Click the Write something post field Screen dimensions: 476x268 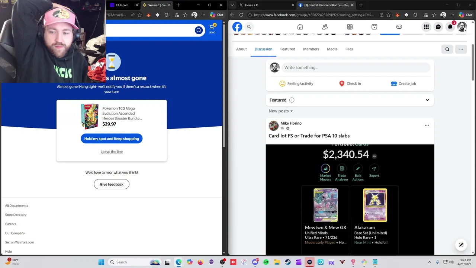coord(356,67)
